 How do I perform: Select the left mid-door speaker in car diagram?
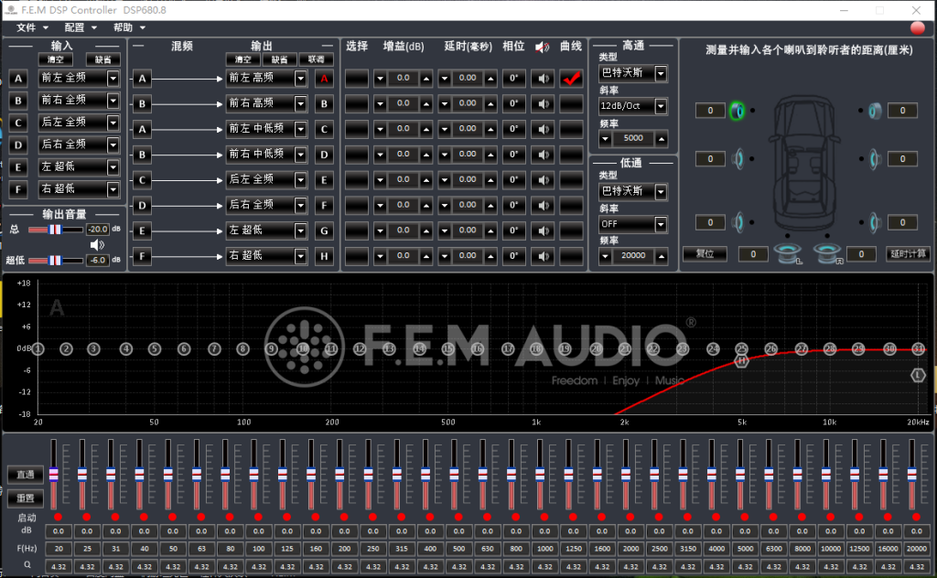point(738,159)
